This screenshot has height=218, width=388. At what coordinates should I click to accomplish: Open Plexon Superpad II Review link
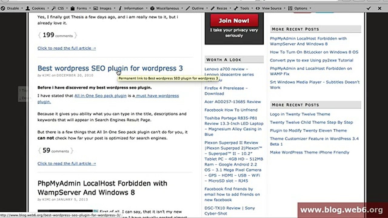coord(234,162)
